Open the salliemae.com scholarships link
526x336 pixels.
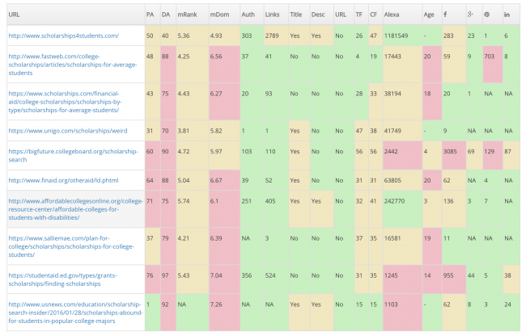click(x=71, y=246)
